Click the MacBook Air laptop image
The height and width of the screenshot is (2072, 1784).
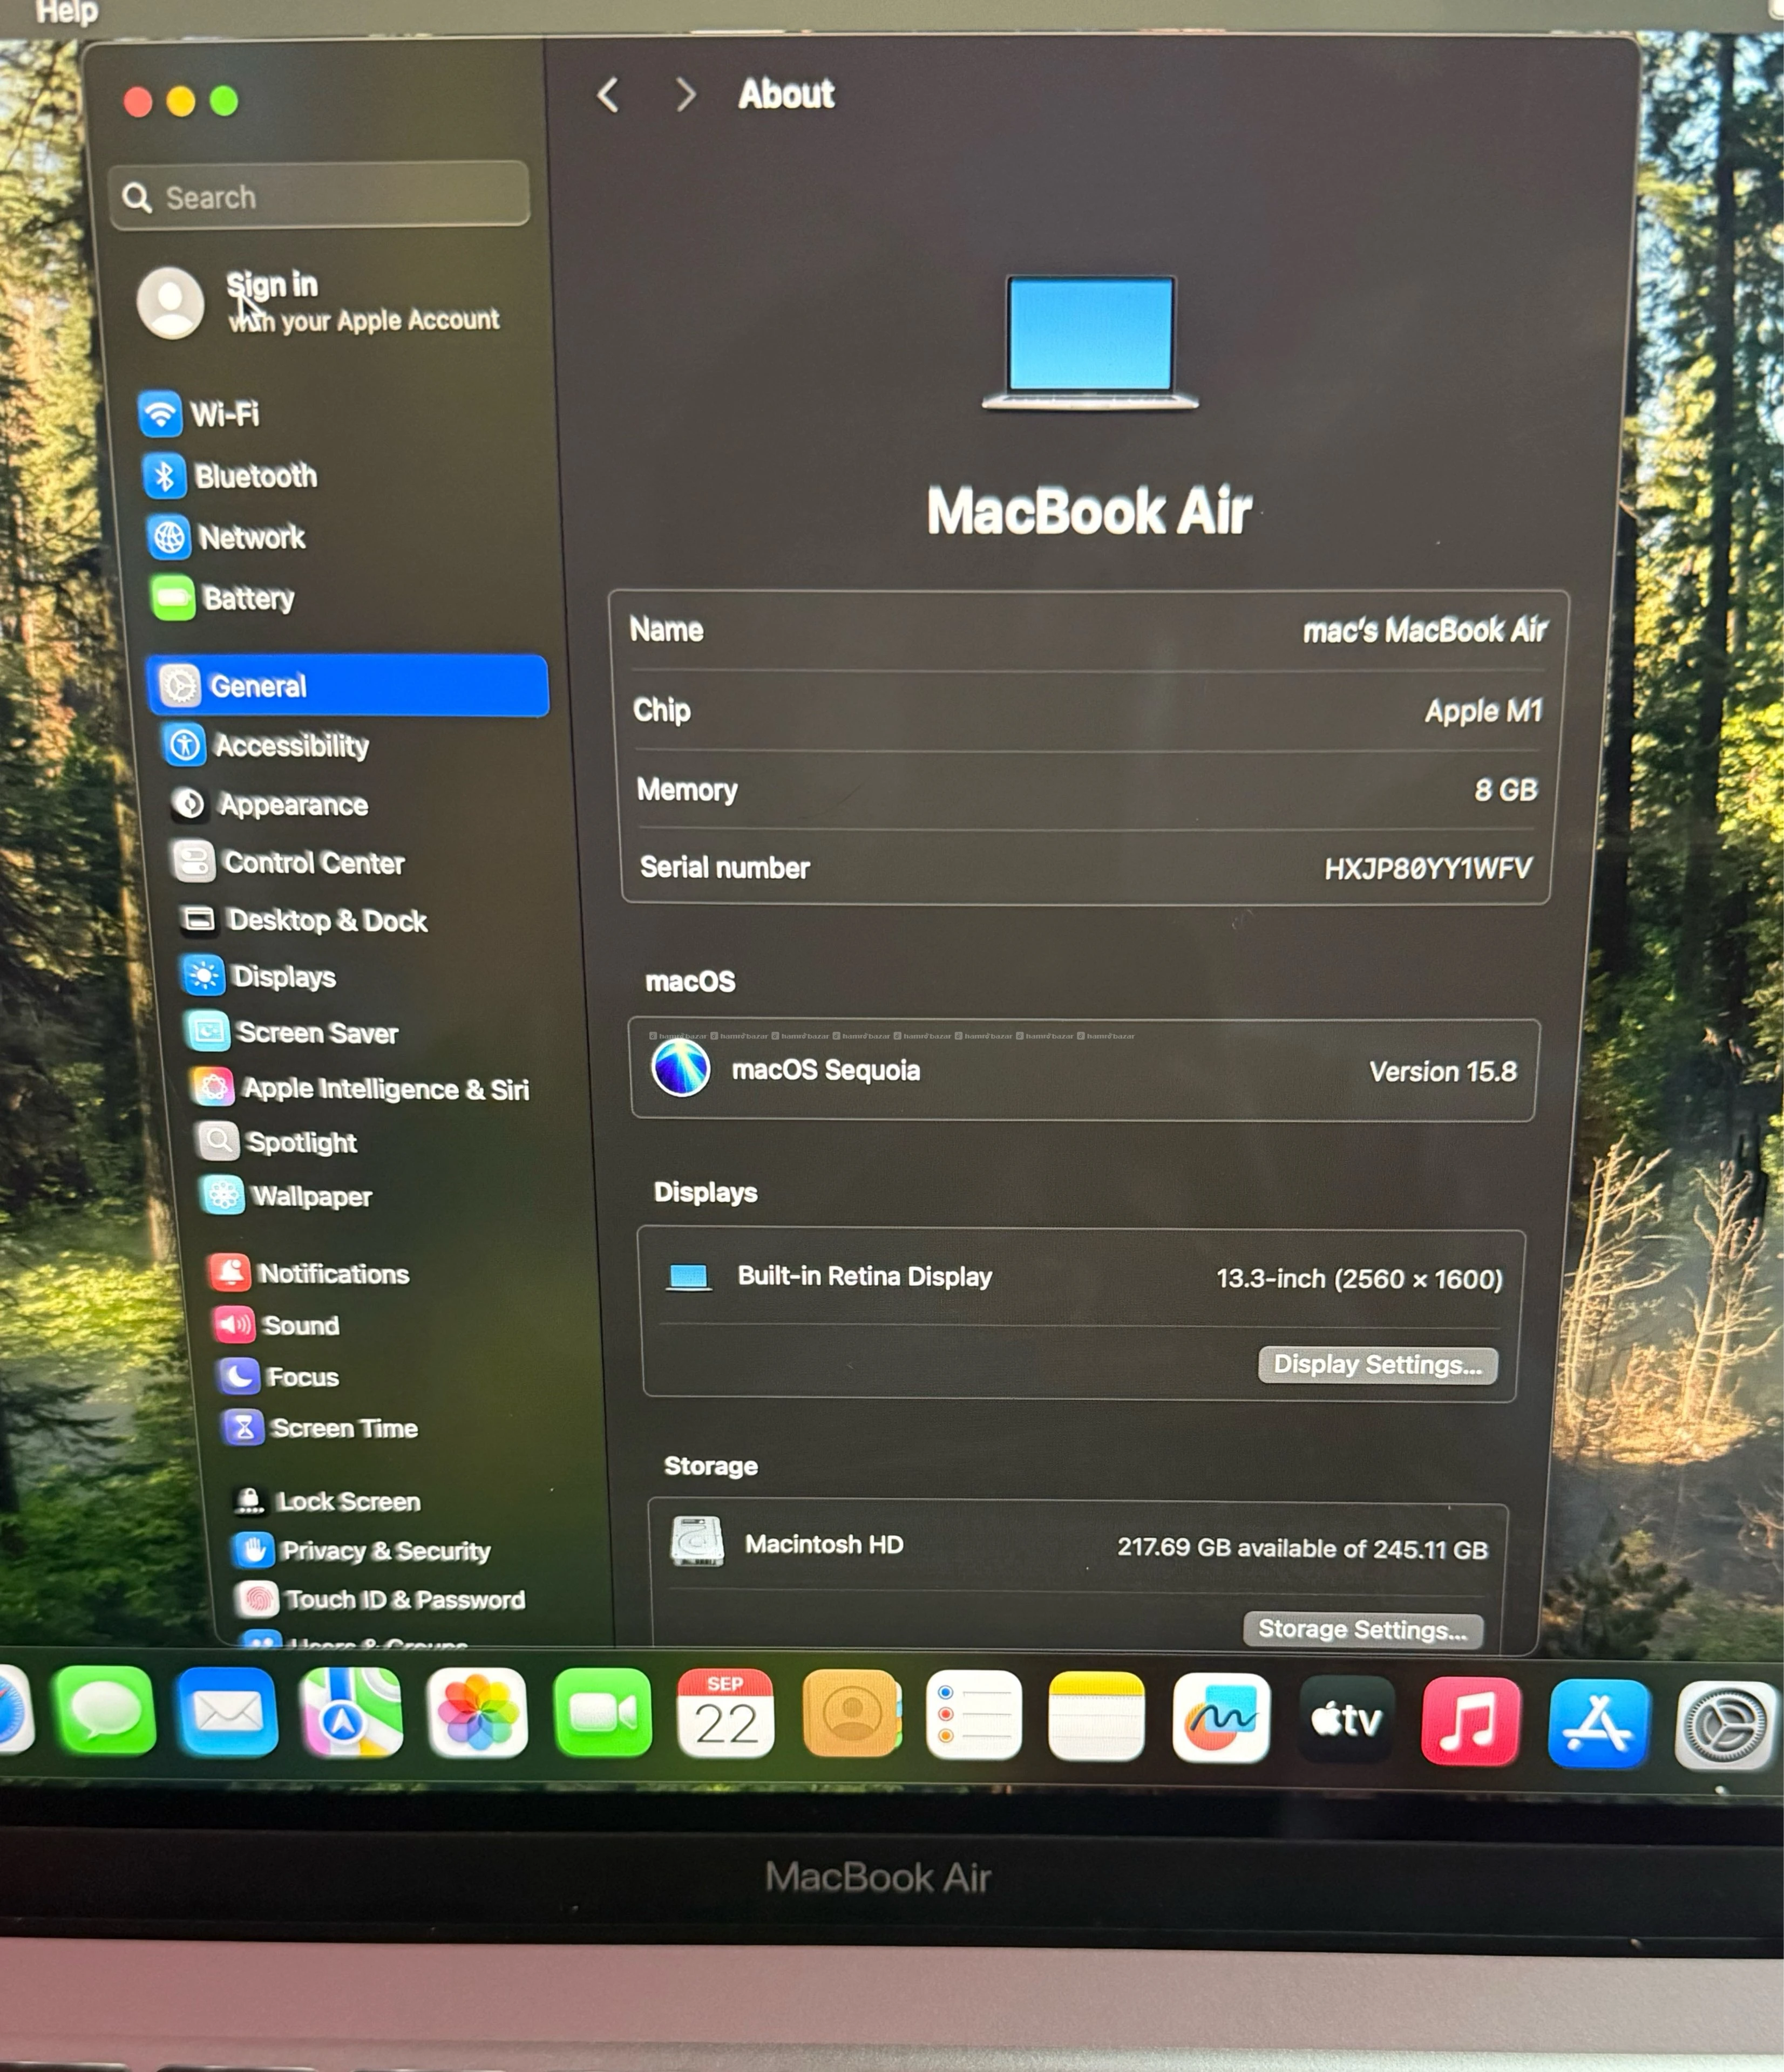click(x=1090, y=343)
